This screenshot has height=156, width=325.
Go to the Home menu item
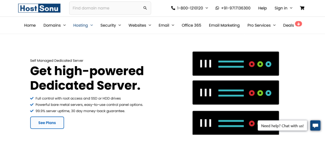pos(30,25)
